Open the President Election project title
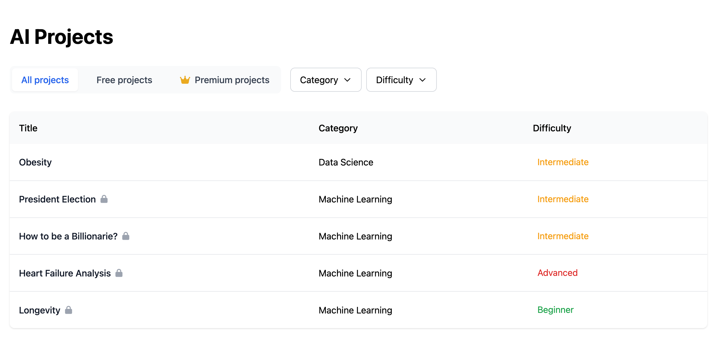 click(x=57, y=199)
